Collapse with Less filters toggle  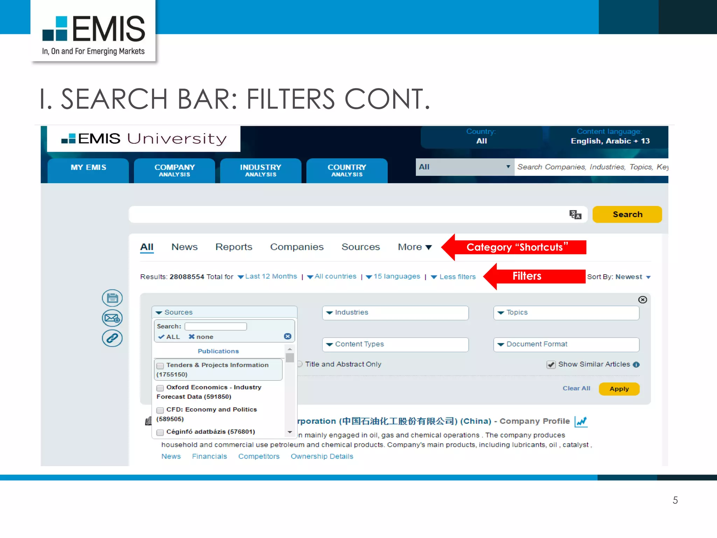(x=453, y=277)
